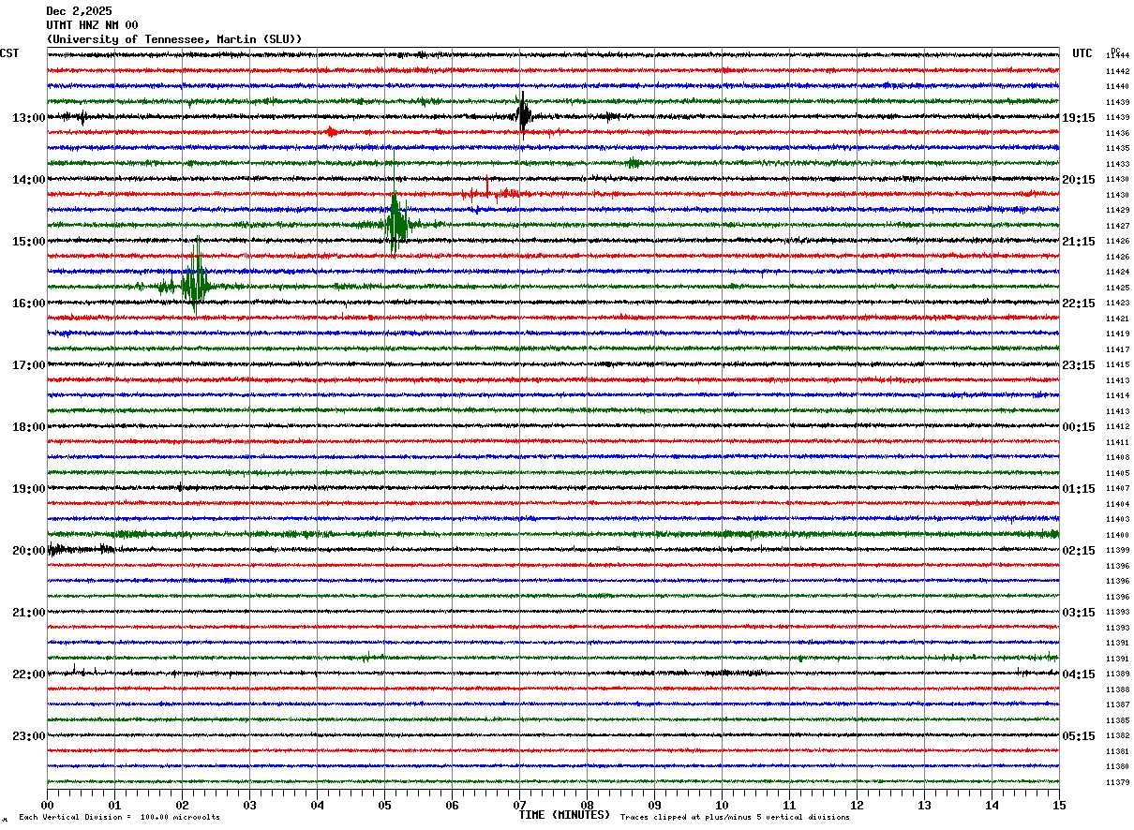The image size is (1134, 830).
Task: Click the 'UTC' column header
Action: point(1082,53)
